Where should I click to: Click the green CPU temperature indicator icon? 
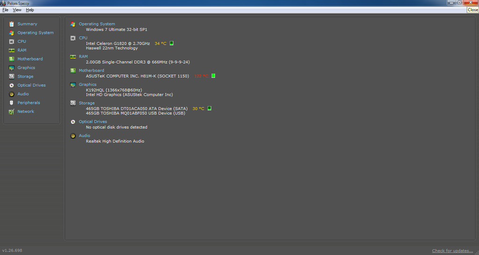click(x=172, y=43)
